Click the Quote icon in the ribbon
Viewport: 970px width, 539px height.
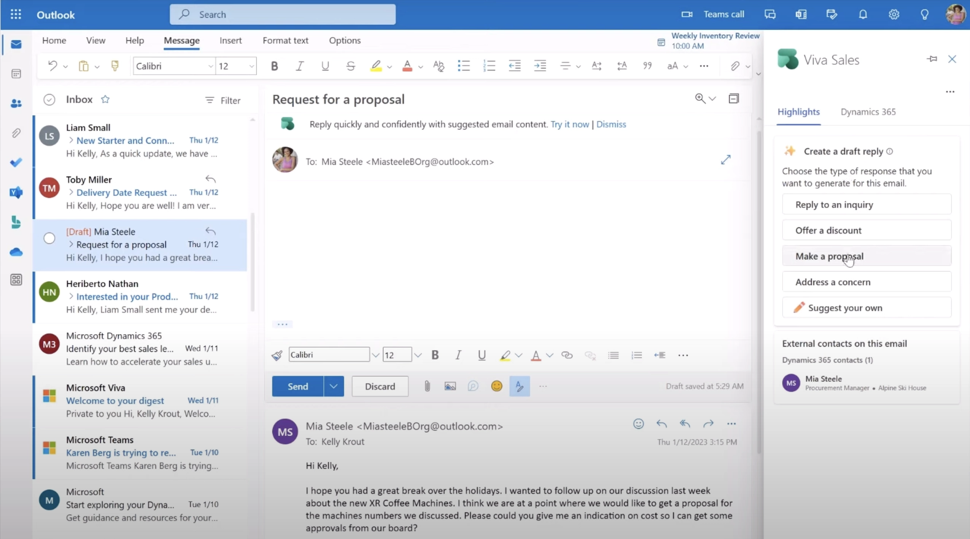(647, 66)
